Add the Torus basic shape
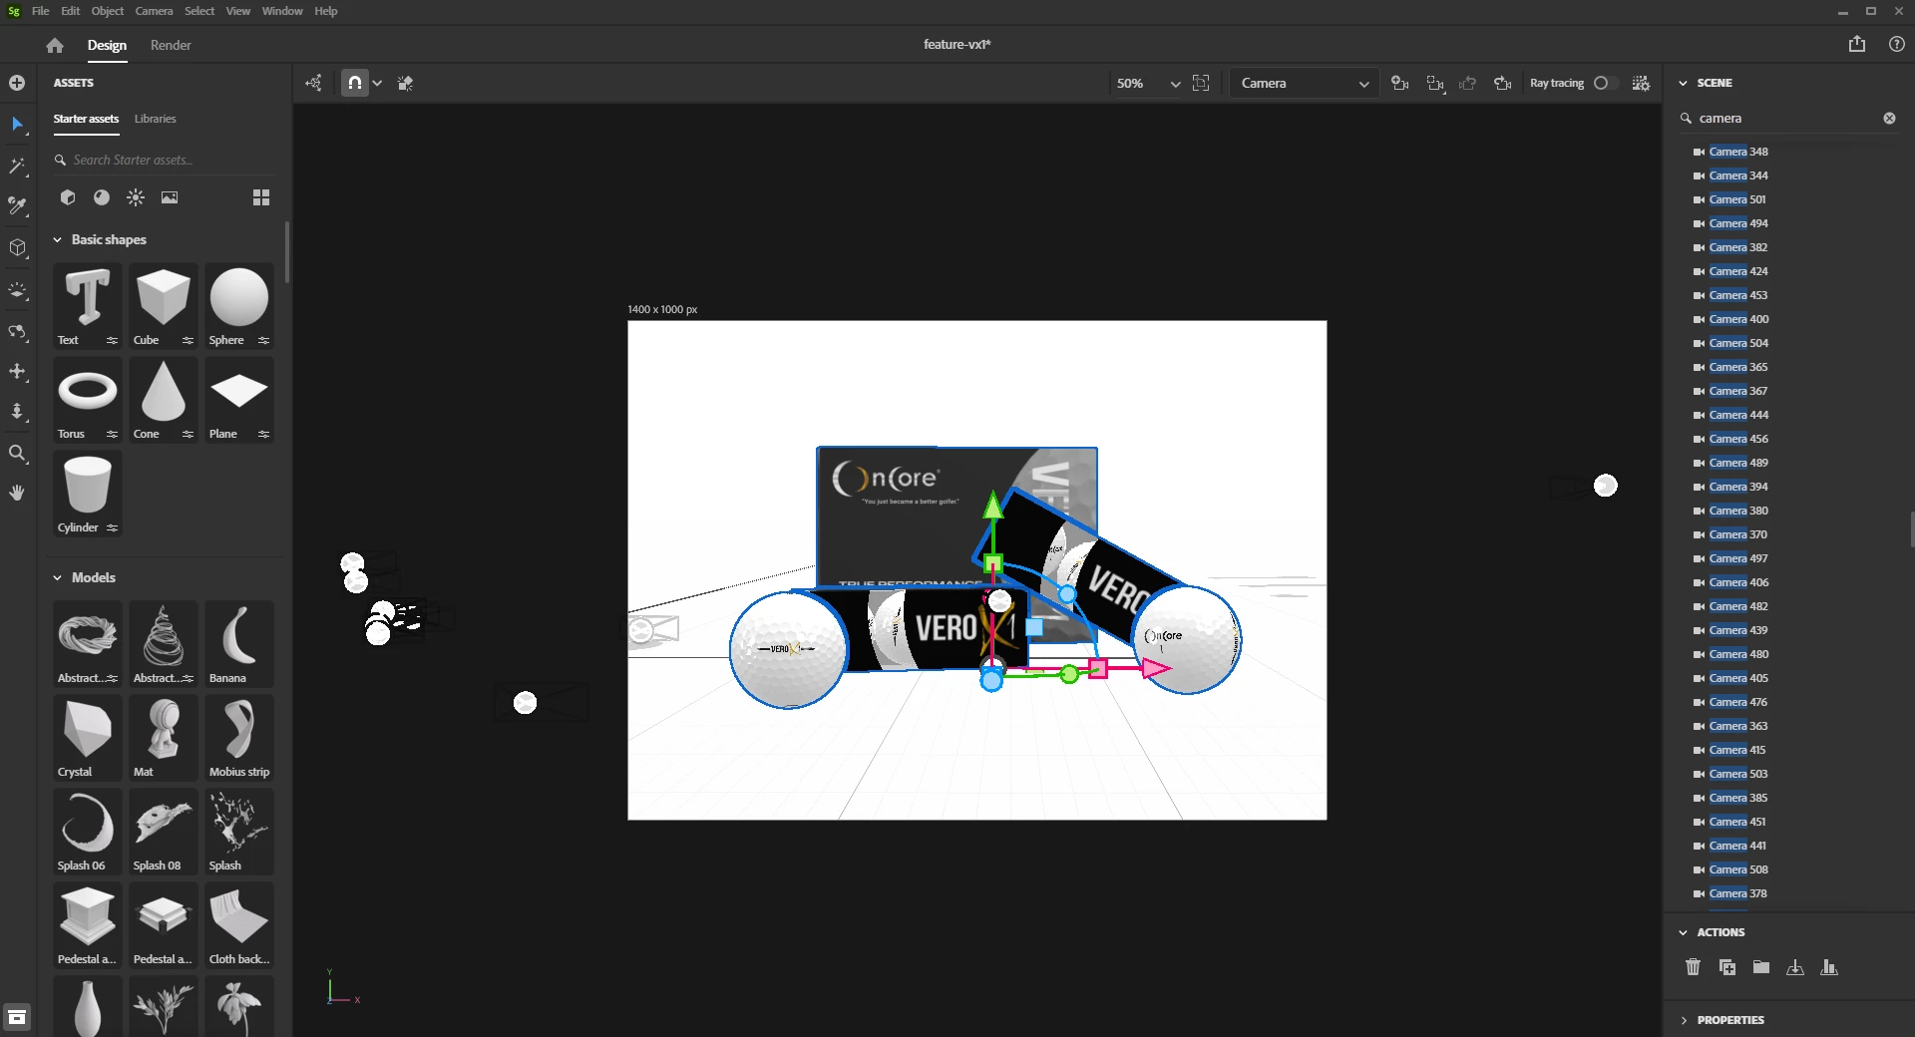Image resolution: width=1915 pixels, height=1037 pixels. pos(88,399)
